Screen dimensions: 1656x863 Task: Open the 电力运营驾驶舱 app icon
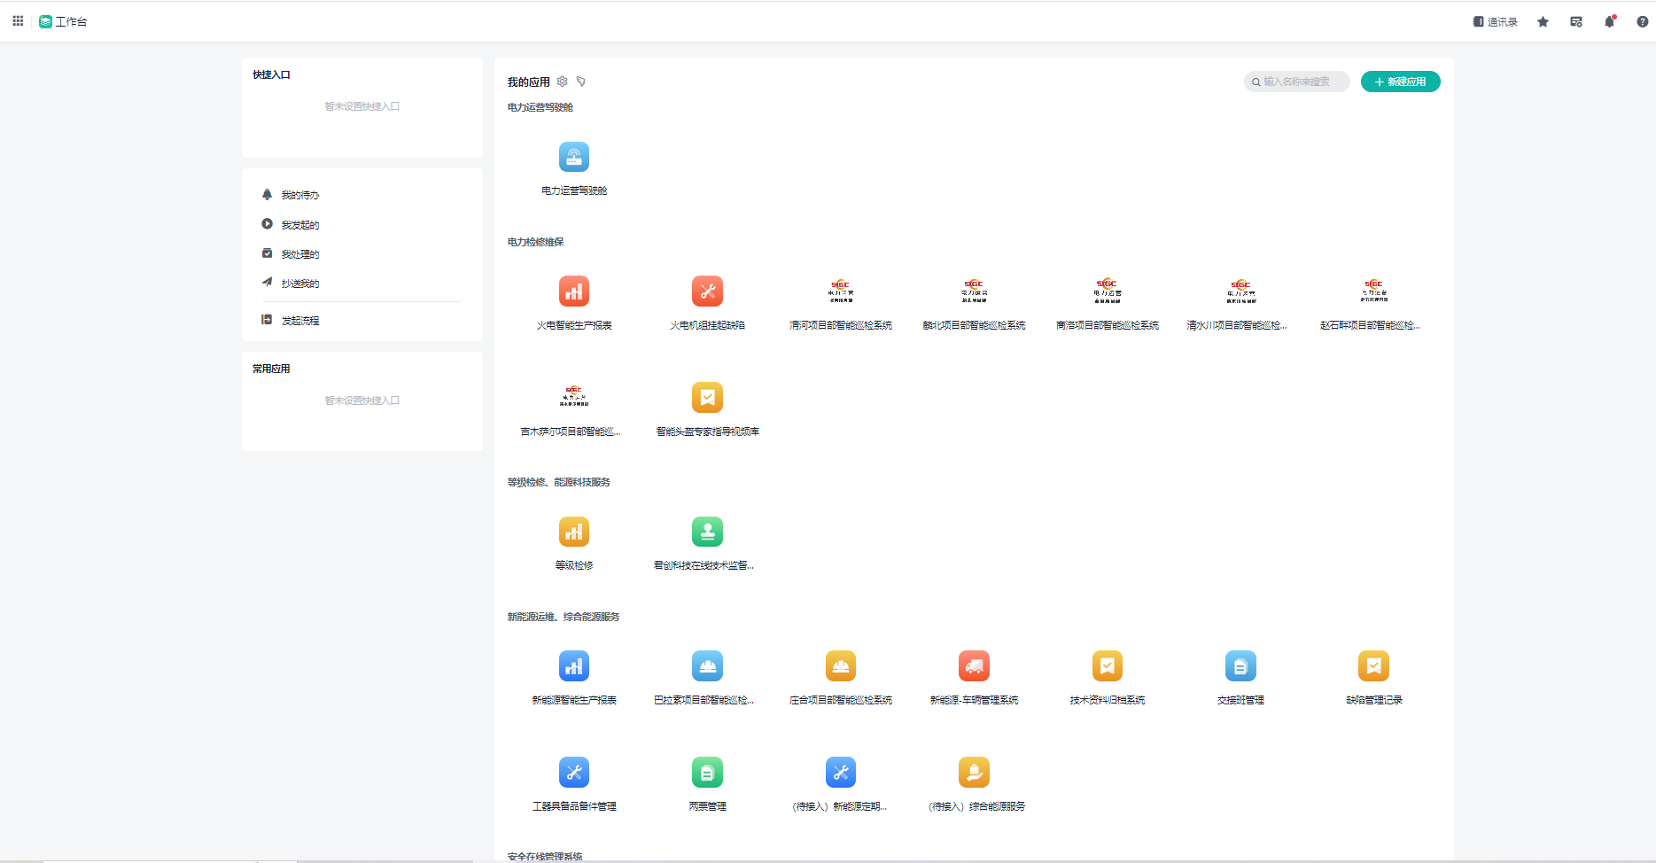pos(573,158)
